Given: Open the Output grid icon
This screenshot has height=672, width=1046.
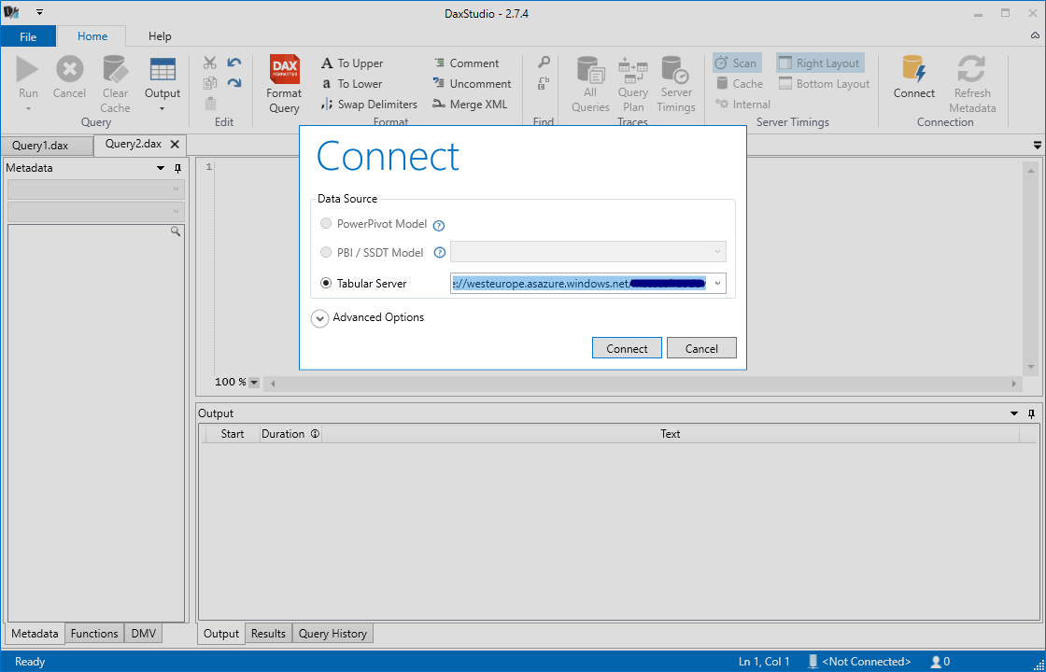Looking at the screenshot, I should tap(163, 69).
